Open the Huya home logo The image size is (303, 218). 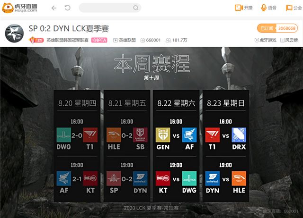click(x=19, y=8)
